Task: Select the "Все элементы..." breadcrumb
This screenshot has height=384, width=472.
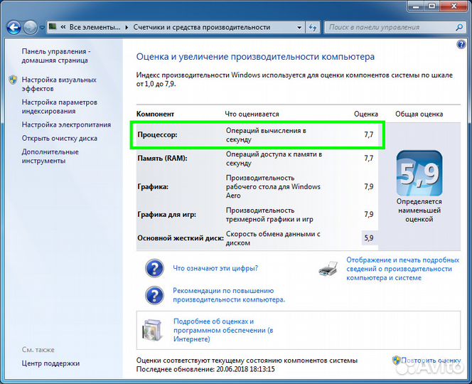Action: coord(95,27)
